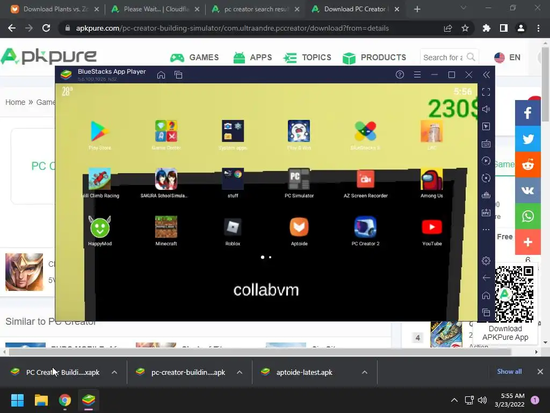Image resolution: width=550 pixels, height=413 pixels.
Task: Open the BlueStacks X app icon
Action: click(365, 131)
